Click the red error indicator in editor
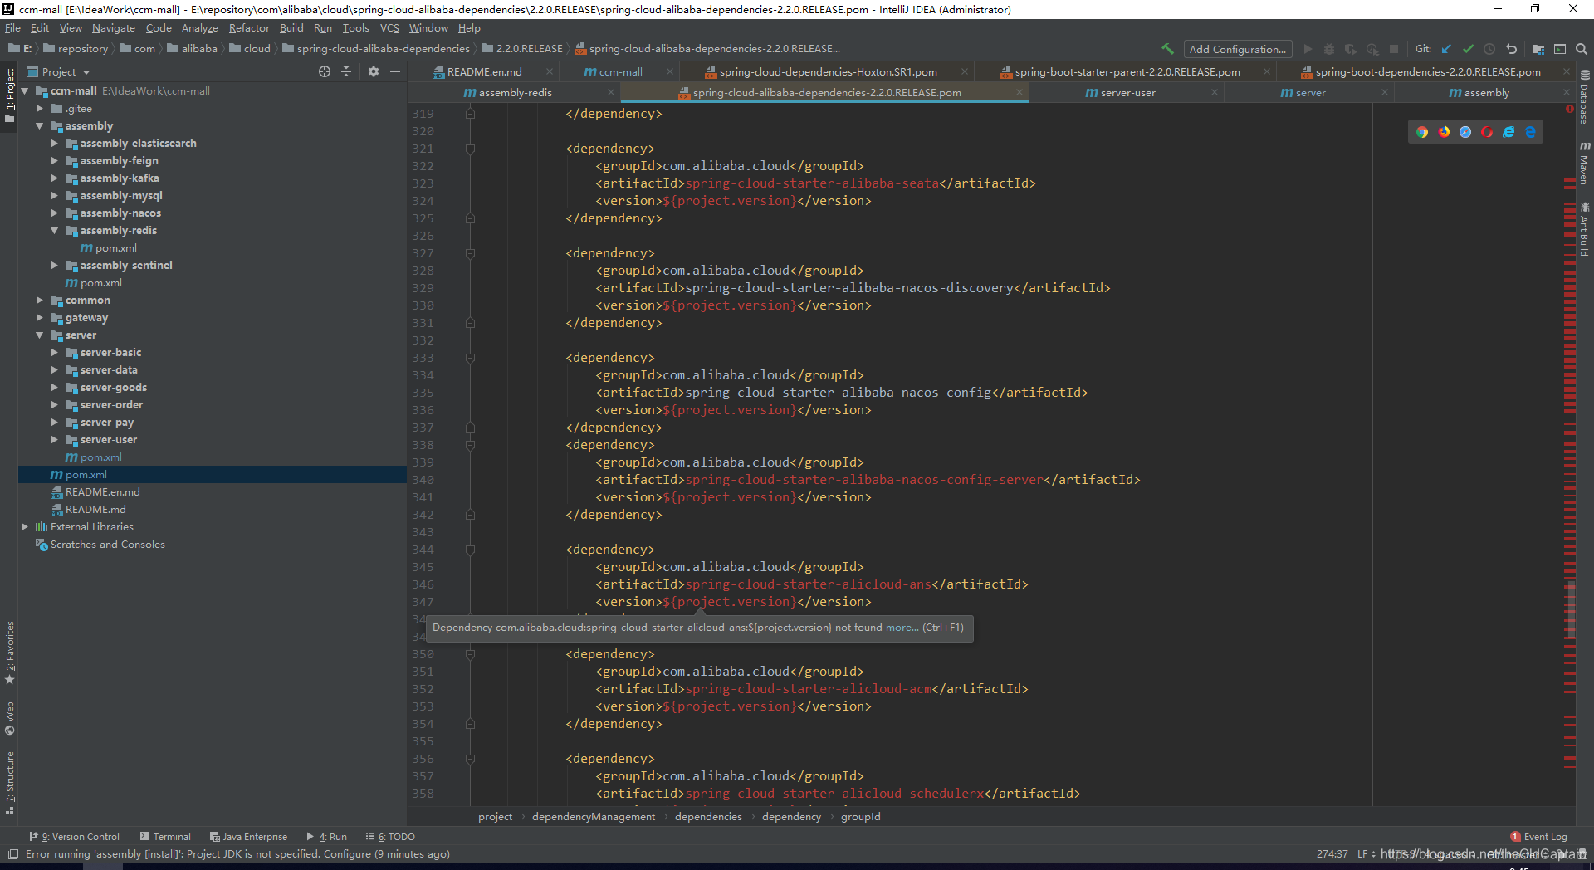This screenshot has width=1594, height=870. (x=1570, y=109)
